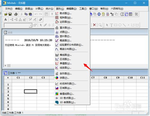Click the Copy icon in the toolbar
The width and height of the screenshot is (150, 116).
[26, 14]
